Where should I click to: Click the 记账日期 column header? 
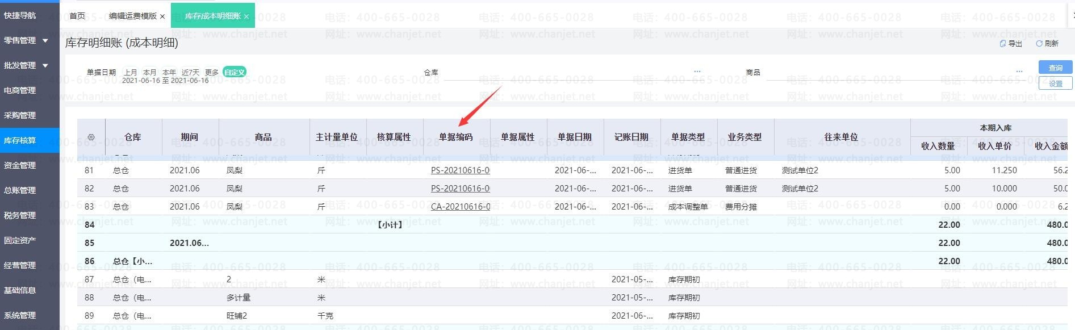(631, 137)
